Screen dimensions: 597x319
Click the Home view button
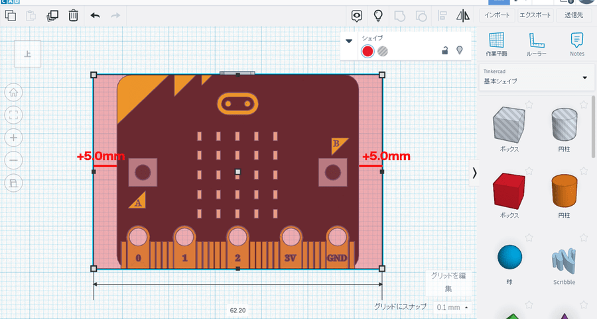[x=14, y=92]
